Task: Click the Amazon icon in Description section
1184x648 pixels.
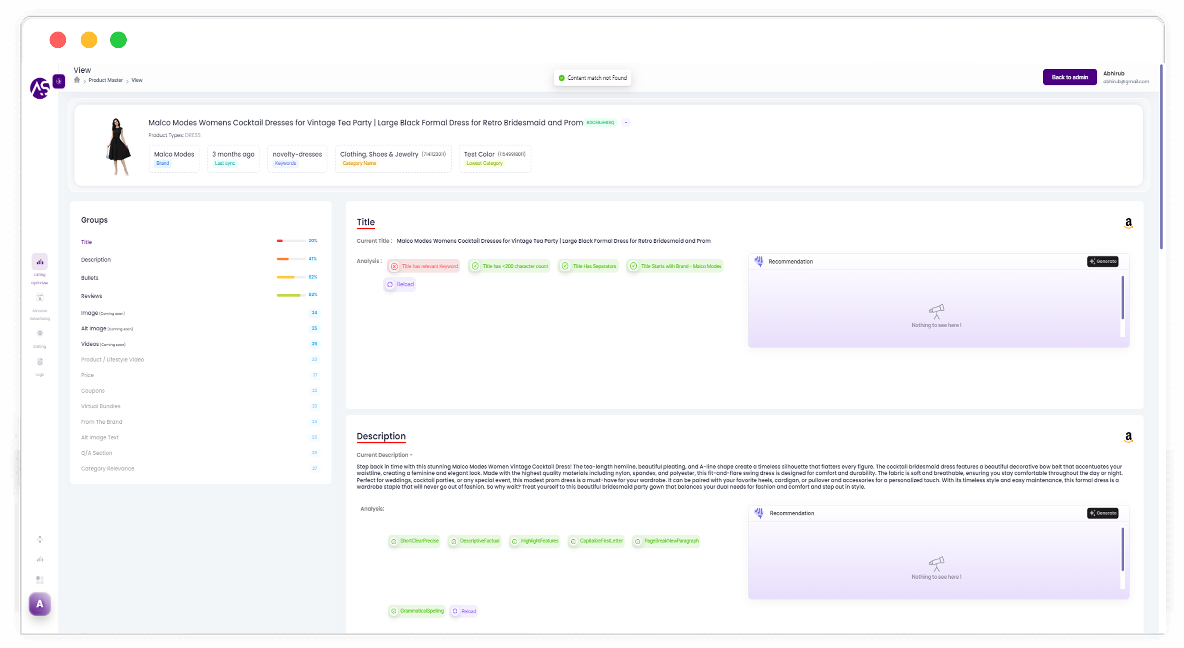Action: point(1128,437)
